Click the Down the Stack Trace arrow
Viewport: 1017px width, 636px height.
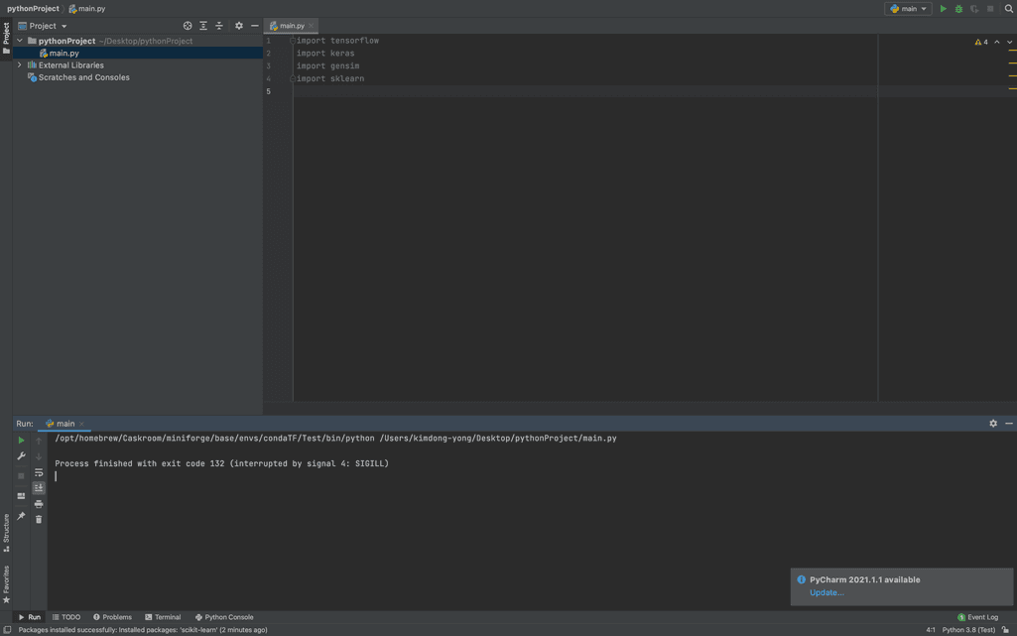(39, 456)
